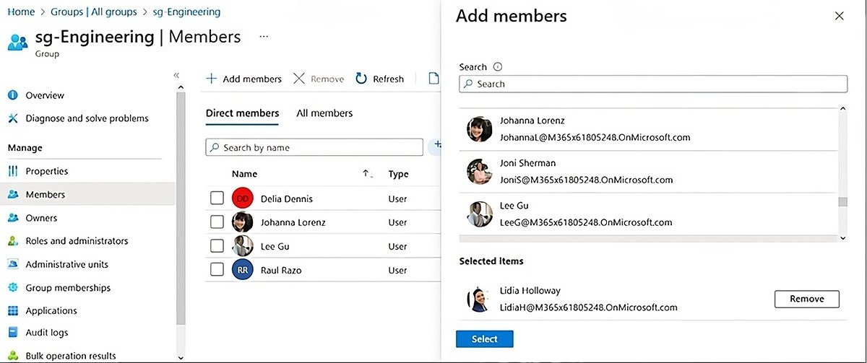
Task: Tick the checkbox for Raul Razo
Action: tap(217, 270)
